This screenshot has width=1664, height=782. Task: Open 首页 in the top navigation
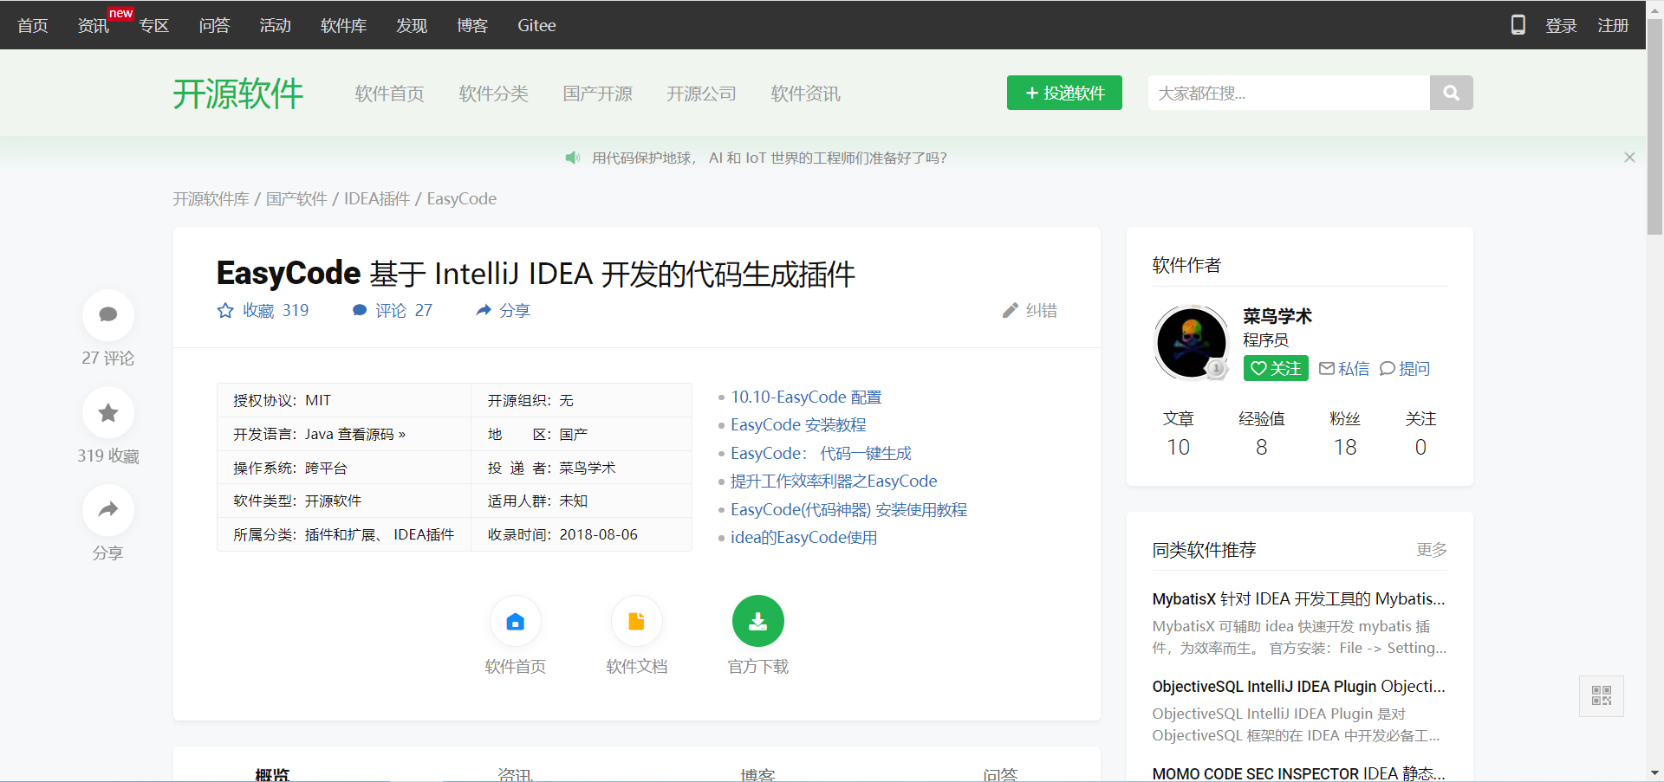[x=33, y=25]
